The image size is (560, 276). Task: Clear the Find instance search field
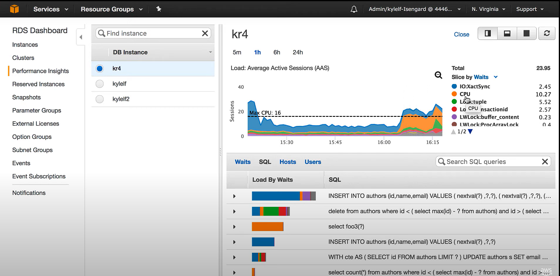[205, 33]
